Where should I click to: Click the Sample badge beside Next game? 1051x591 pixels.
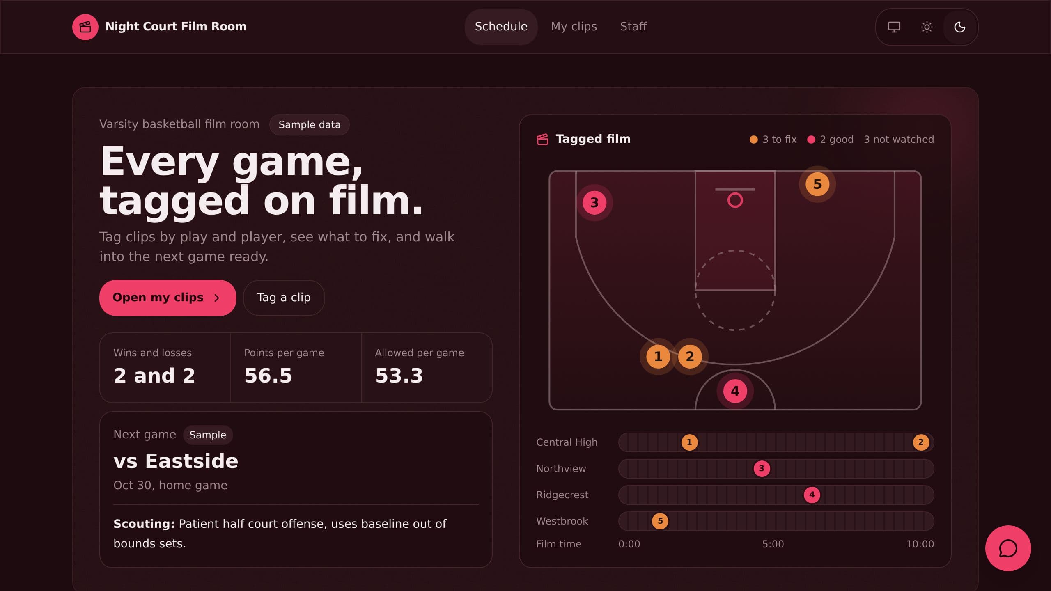208,435
